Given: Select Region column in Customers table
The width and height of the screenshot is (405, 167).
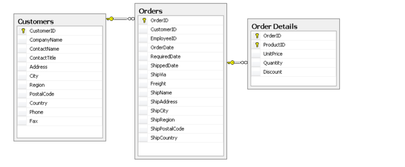Looking at the screenshot, I should tap(60, 85).
